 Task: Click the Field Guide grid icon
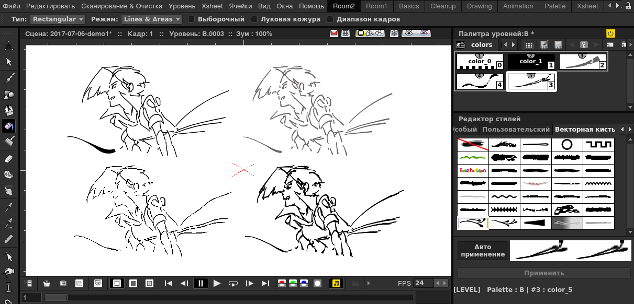346,33
